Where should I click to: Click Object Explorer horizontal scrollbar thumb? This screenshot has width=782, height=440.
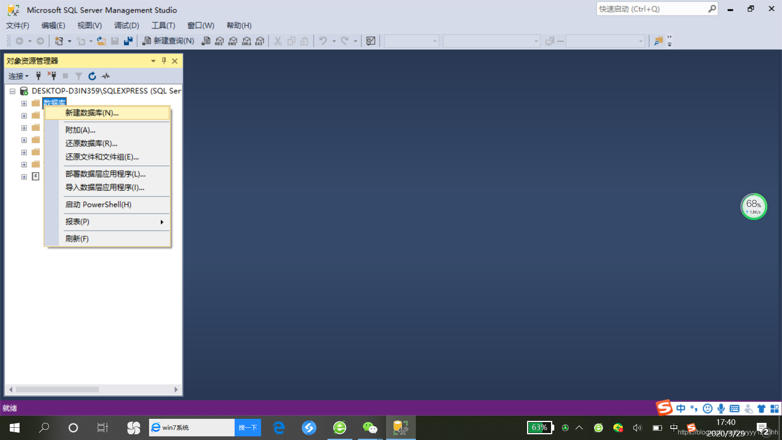57,389
